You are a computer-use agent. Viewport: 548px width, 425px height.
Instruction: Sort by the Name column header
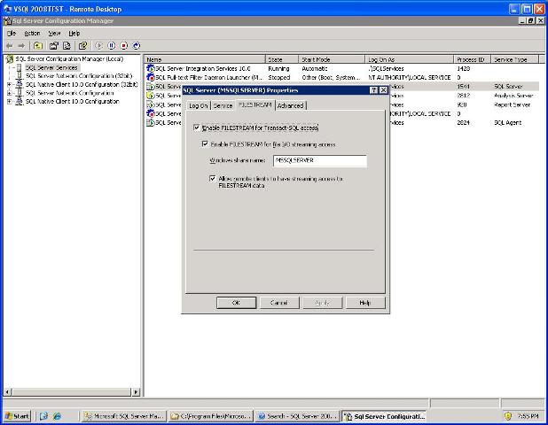tap(205, 59)
